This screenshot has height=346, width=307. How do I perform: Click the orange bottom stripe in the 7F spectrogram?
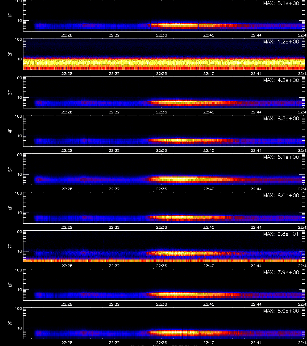click(x=164, y=260)
